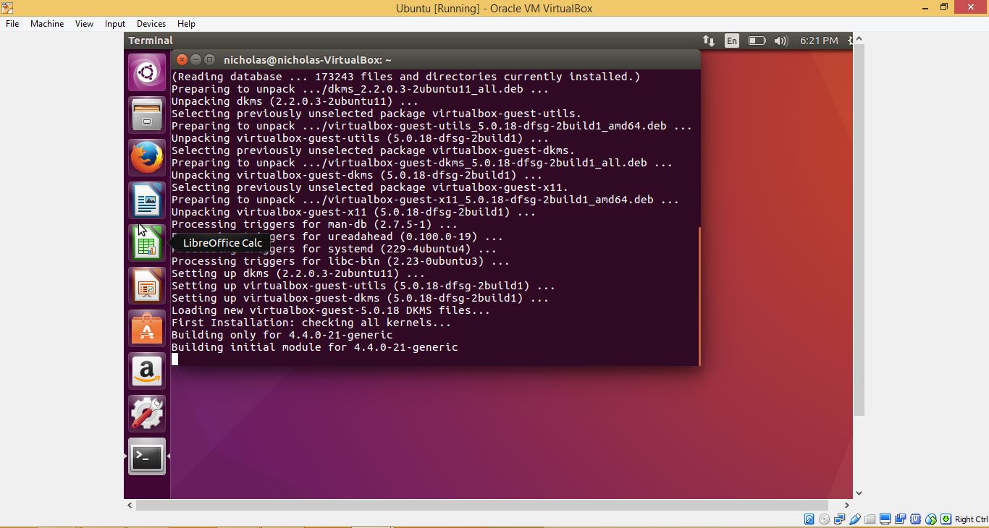Open Ubuntu Software Center from the launcher
The image size is (989, 528).
point(147,328)
